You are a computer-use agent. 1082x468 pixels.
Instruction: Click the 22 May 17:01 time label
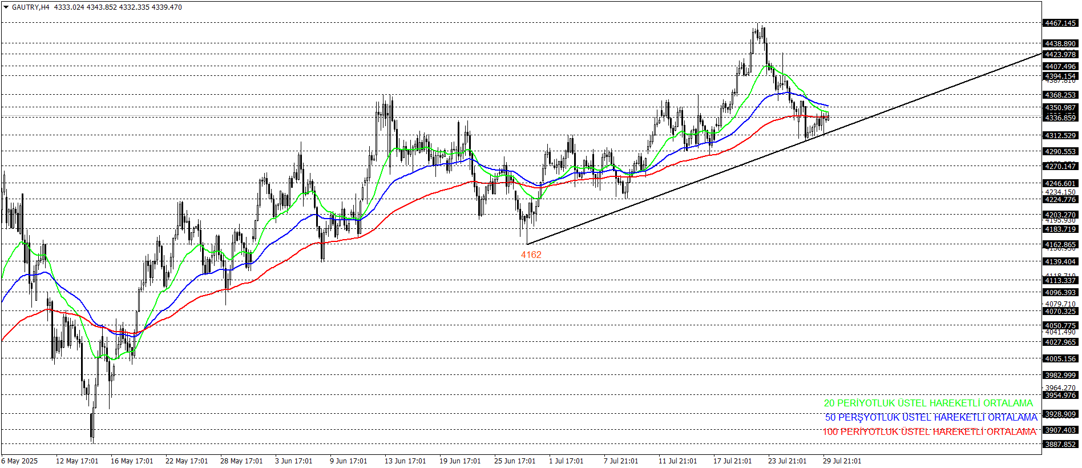[x=187, y=461]
